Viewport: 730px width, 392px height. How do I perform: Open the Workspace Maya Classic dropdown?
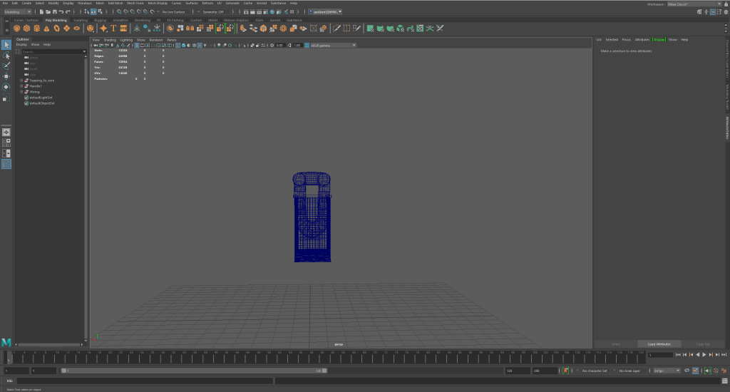pos(687,4)
